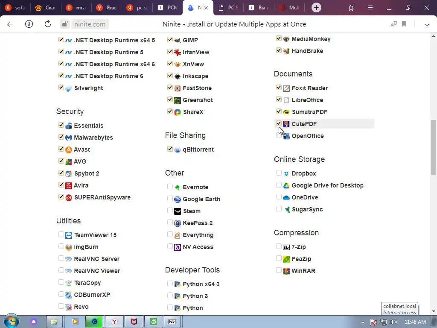Click the TeamViewer 15 icon
Image resolution: width=437 pixels, height=328 pixels.
pos(69,235)
